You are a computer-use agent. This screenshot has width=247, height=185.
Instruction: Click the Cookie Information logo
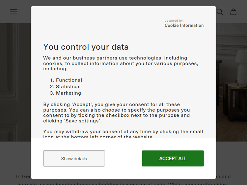click(x=184, y=25)
